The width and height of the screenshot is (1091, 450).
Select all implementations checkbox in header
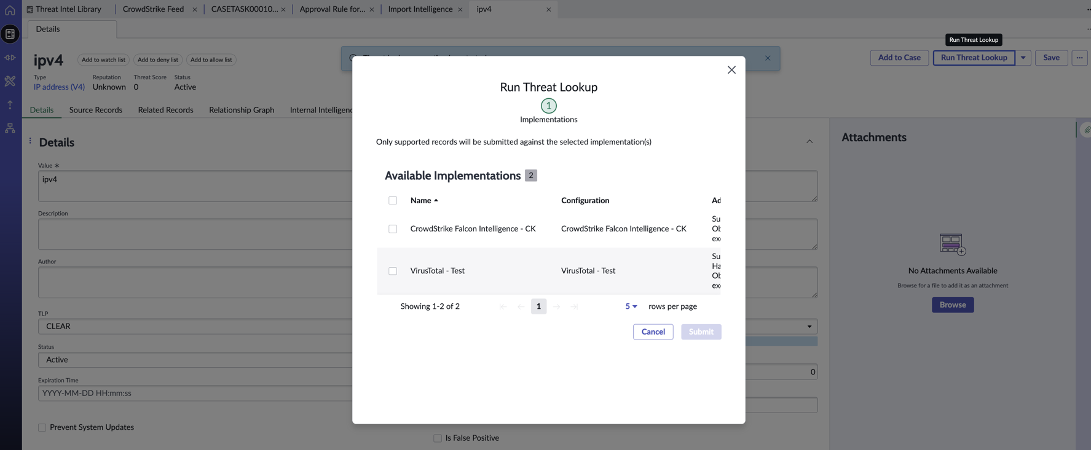pos(393,201)
